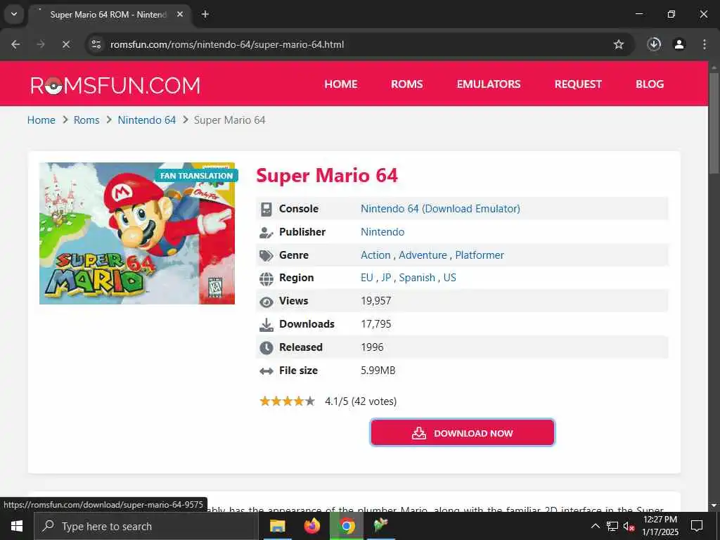Open Nintendo 64 (Download Emulator) link

coord(440,208)
